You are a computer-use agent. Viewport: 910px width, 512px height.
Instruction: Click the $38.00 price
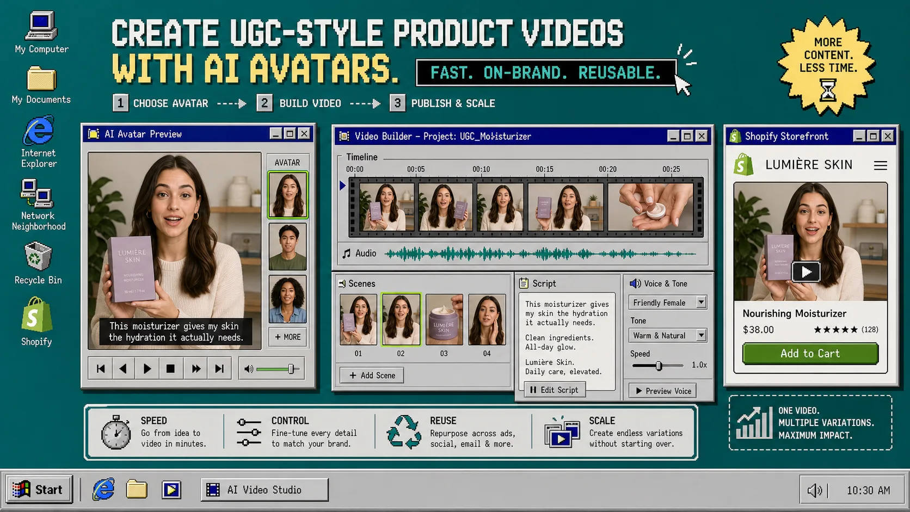pyautogui.click(x=758, y=330)
